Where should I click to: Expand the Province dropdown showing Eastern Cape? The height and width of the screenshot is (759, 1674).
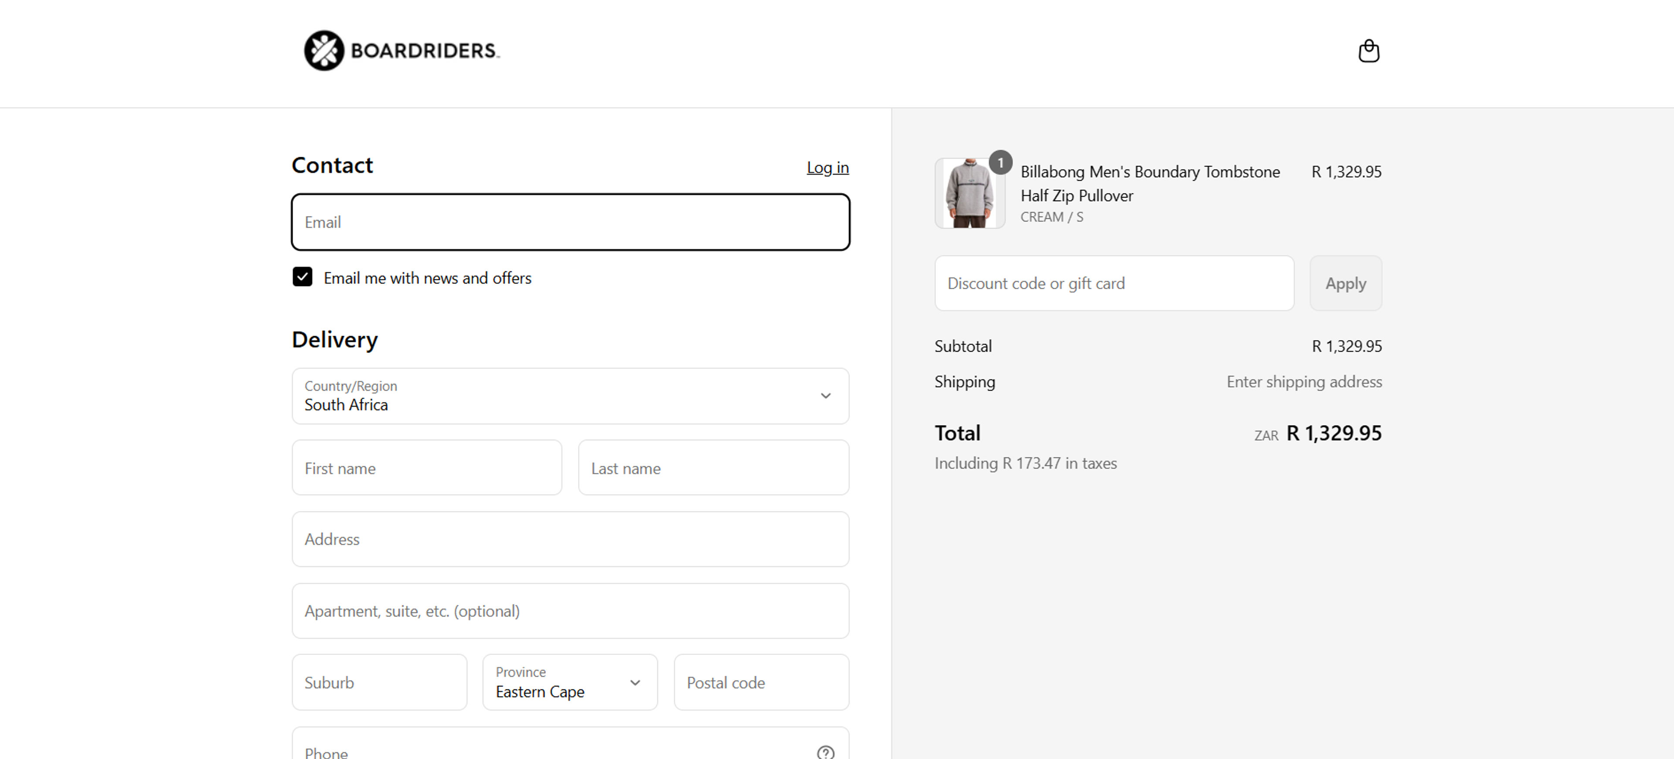[570, 682]
